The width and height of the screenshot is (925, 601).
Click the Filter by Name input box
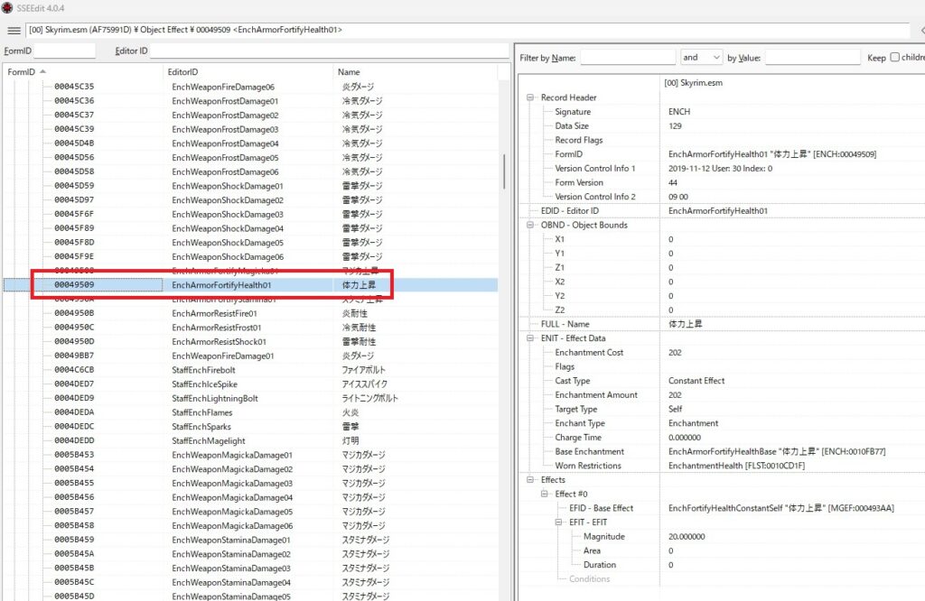[x=627, y=57]
